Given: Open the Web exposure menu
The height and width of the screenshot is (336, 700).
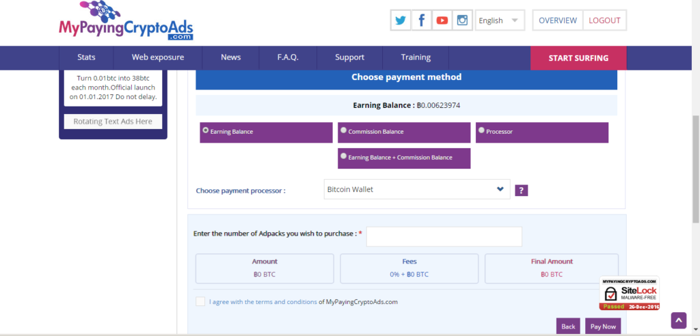Looking at the screenshot, I should (x=158, y=57).
